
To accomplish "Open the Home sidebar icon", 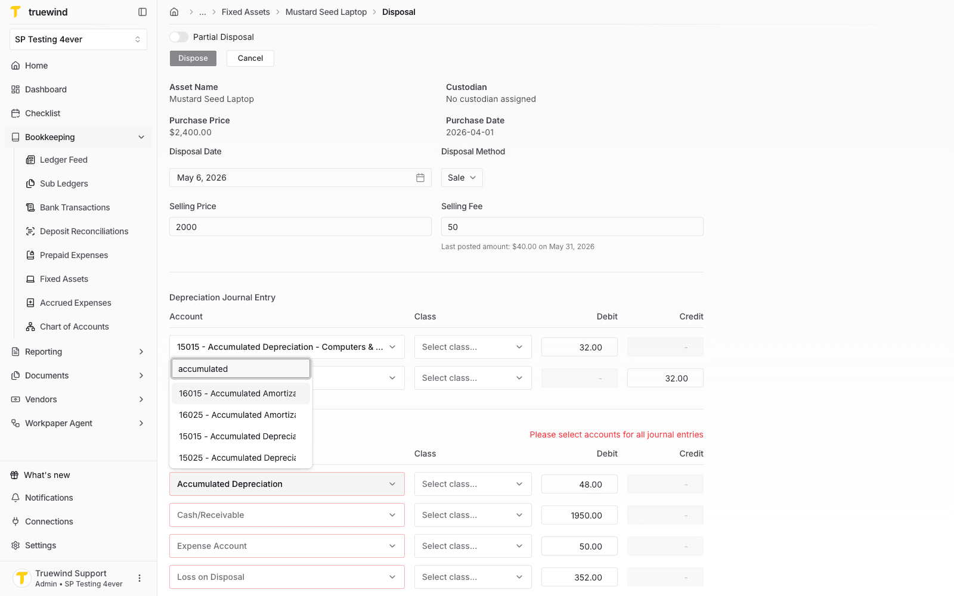I will [16, 66].
